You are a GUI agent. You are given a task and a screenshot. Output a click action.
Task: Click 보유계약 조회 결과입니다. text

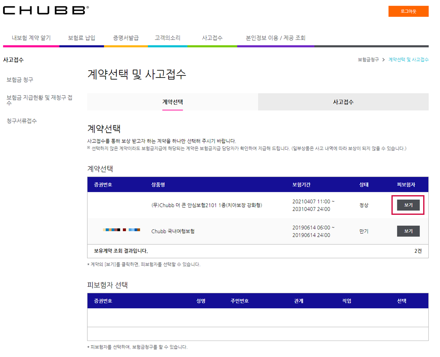pyautogui.click(x=121, y=251)
